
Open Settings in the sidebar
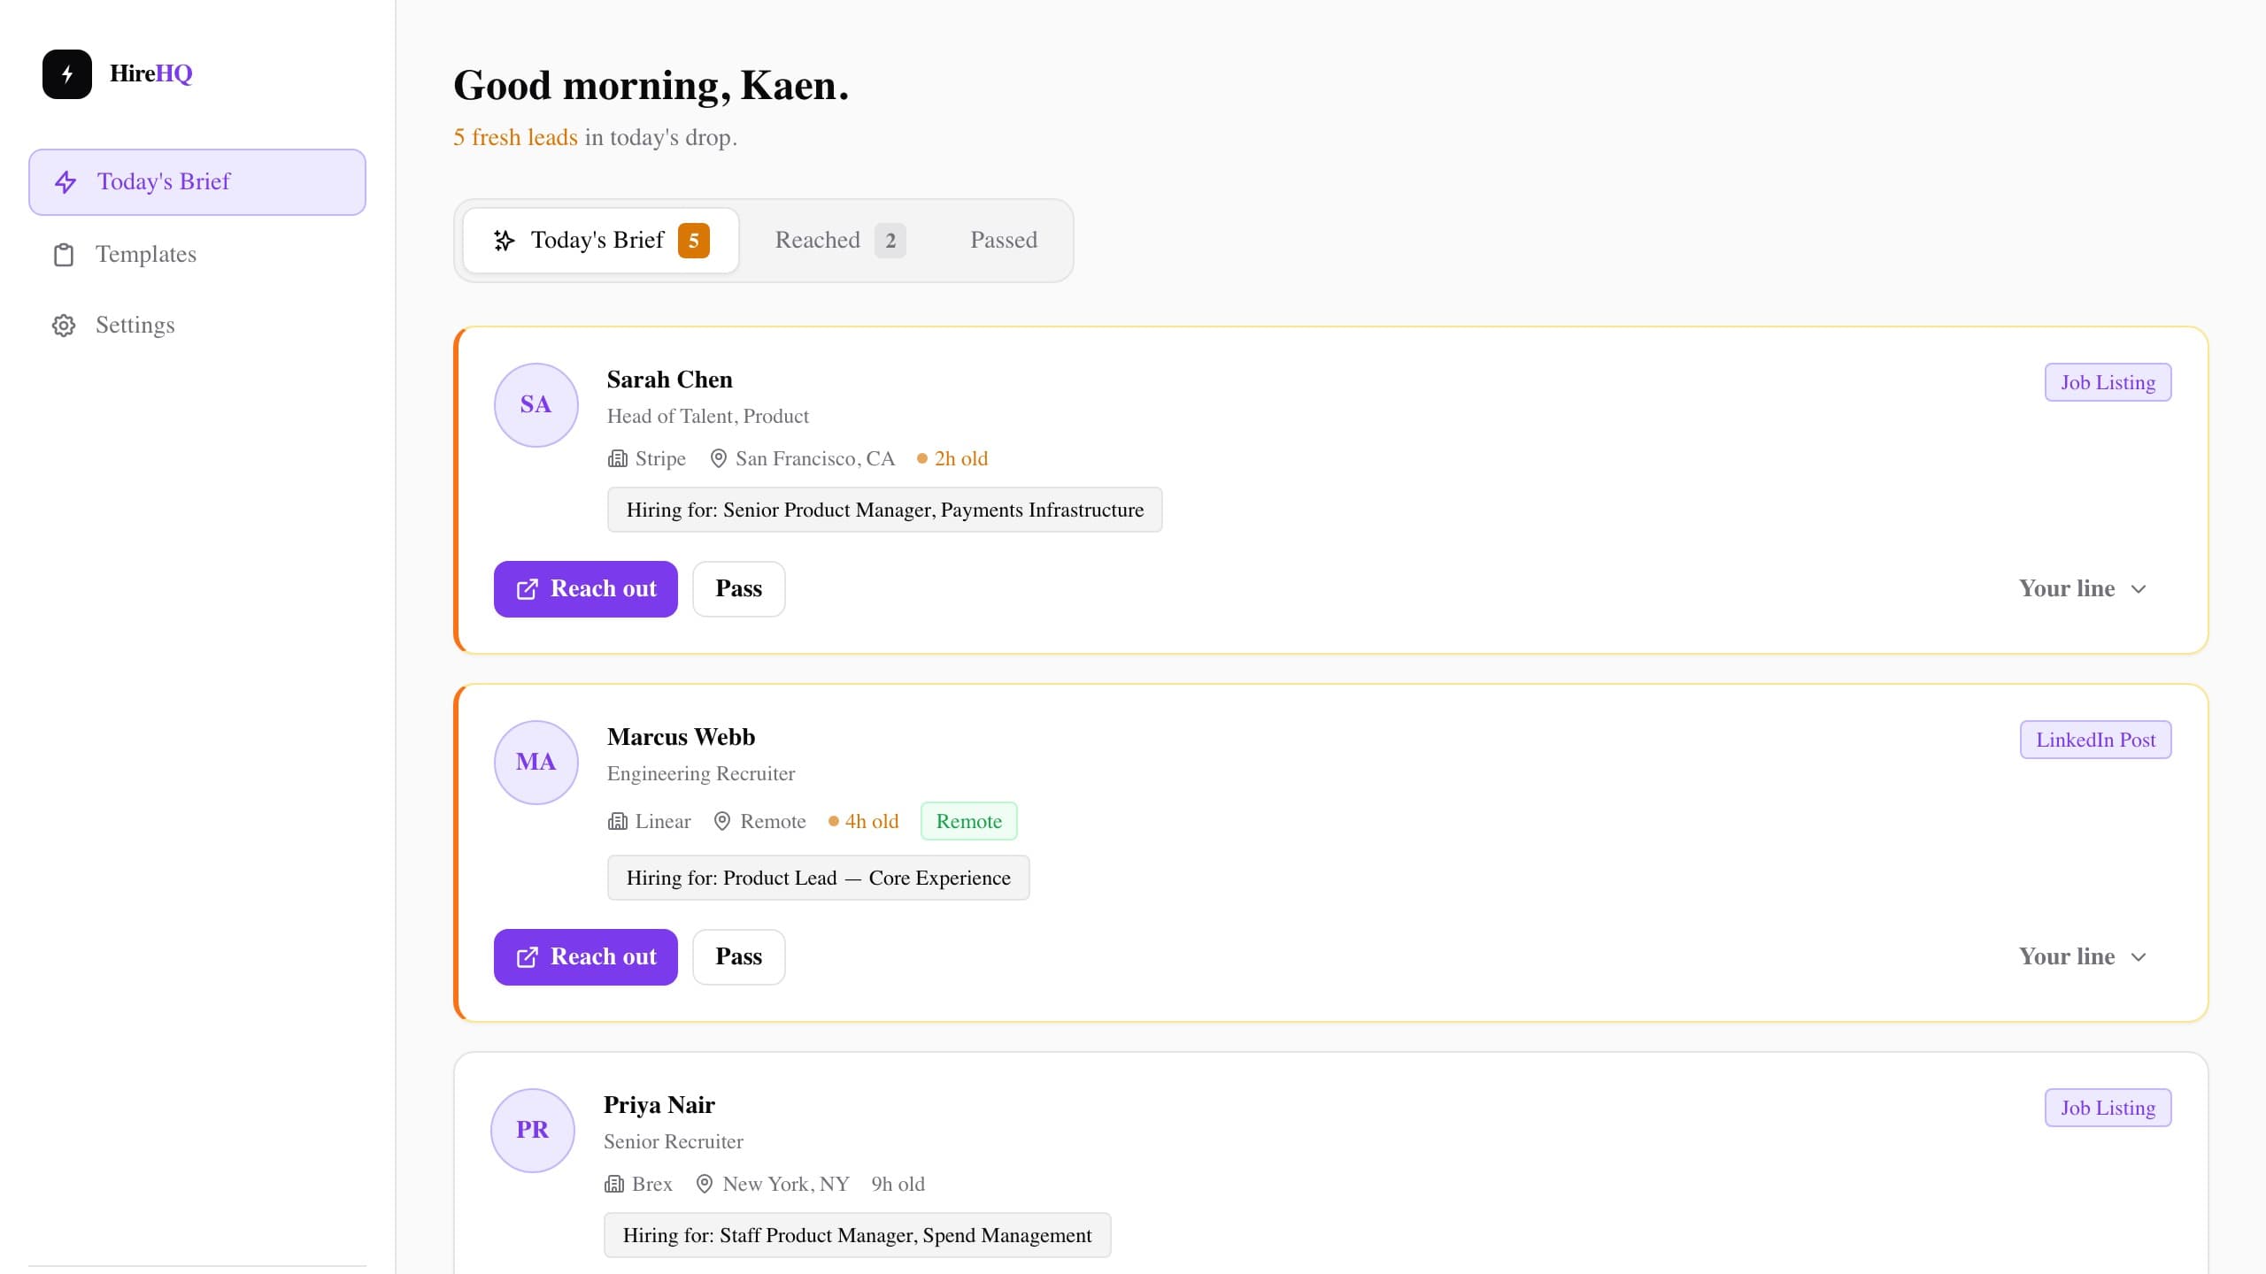pos(197,326)
